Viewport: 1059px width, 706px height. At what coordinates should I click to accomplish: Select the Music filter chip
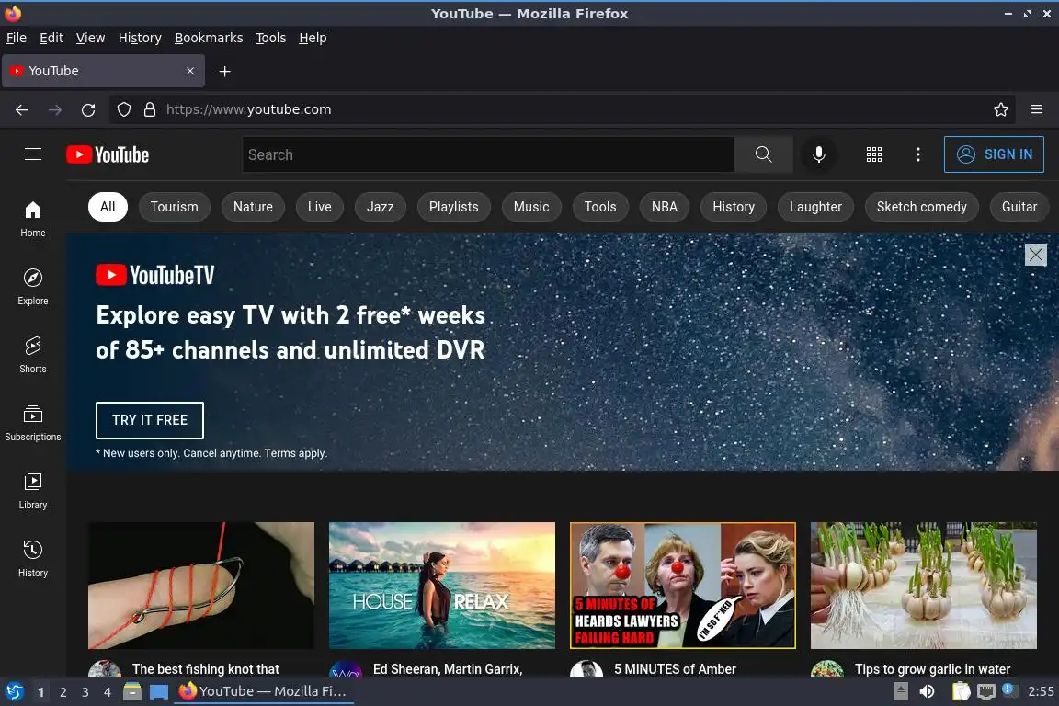pyautogui.click(x=531, y=207)
